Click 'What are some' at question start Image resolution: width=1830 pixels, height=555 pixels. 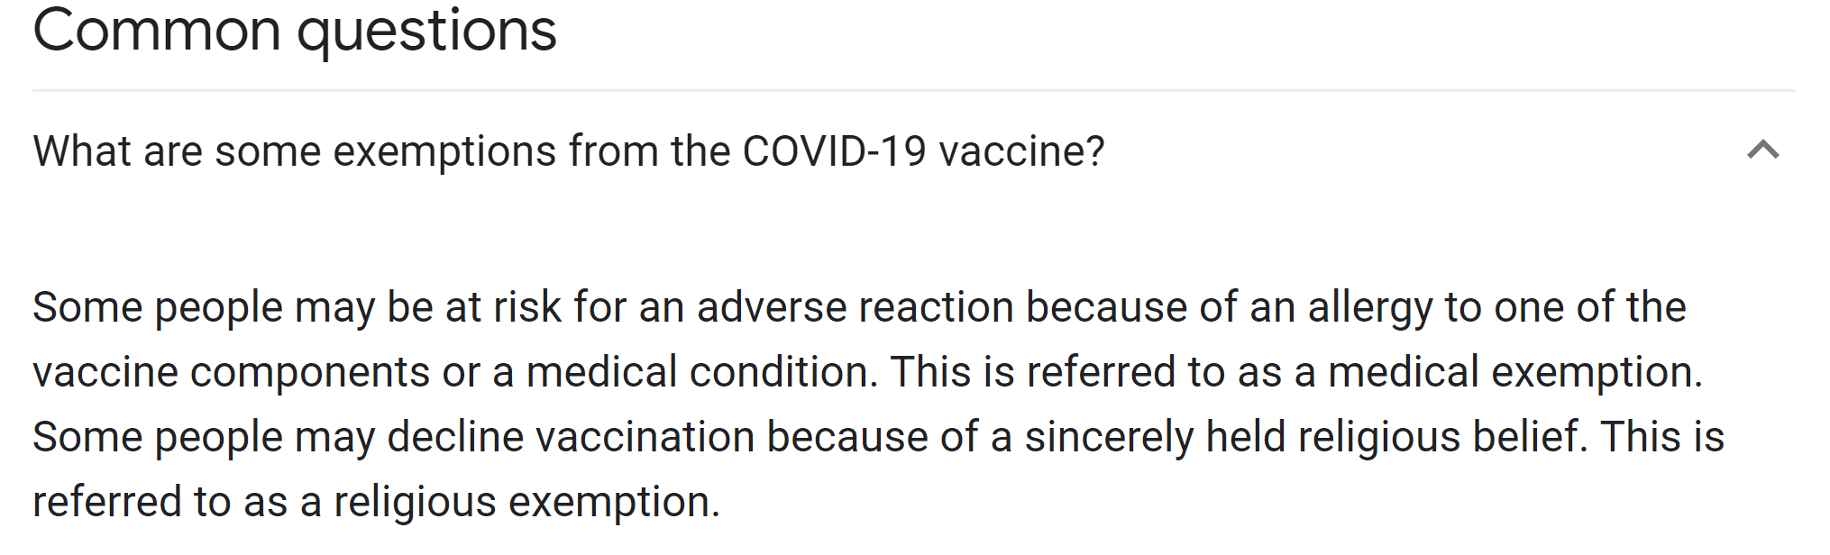177,150
